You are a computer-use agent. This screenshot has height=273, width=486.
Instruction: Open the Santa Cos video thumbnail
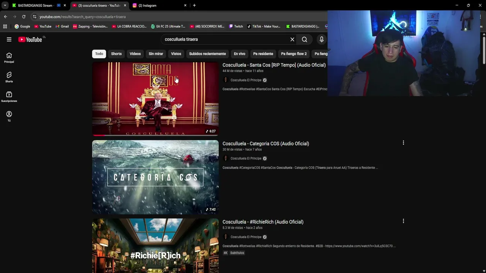click(x=155, y=99)
